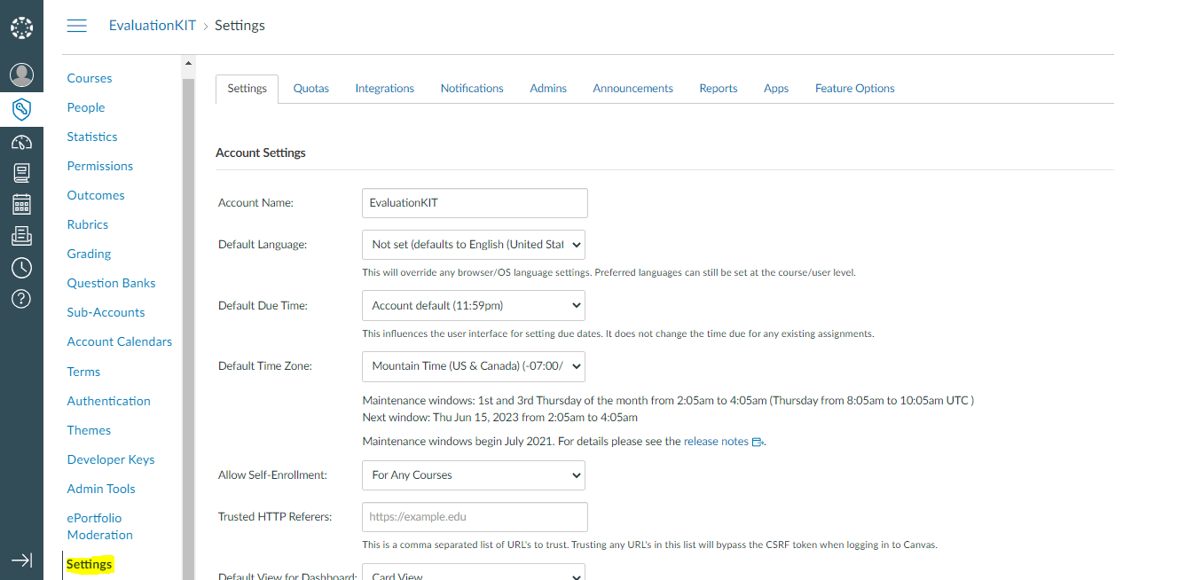Click inside the Trusted HTTP Referers field

[x=473, y=516]
